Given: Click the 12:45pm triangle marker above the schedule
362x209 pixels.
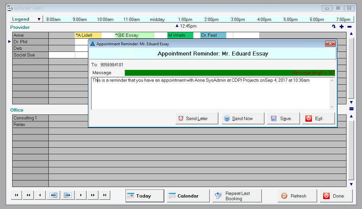Looking at the screenshot, I should 177,26.
